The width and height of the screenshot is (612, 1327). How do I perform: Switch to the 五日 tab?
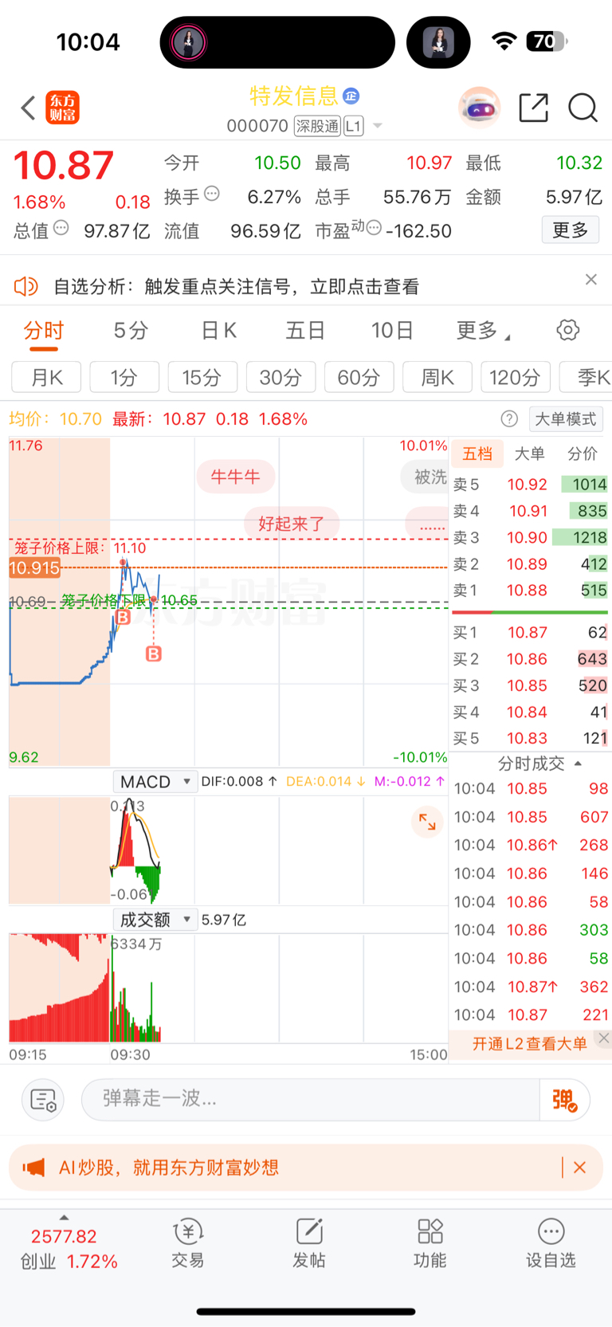click(x=305, y=331)
